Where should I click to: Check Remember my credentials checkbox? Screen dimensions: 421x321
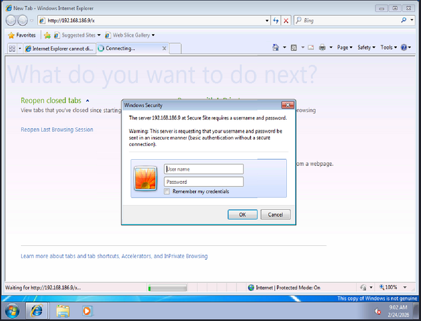point(167,191)
